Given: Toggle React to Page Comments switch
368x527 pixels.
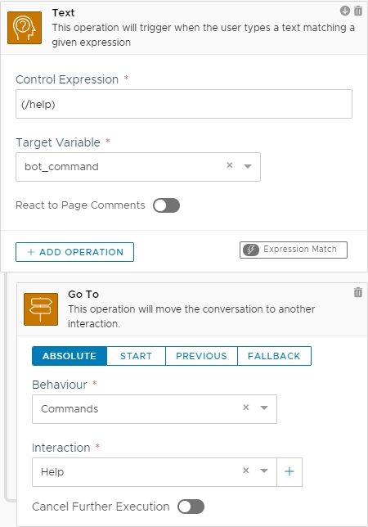Looking at the screenshot, I should [166, 205].
